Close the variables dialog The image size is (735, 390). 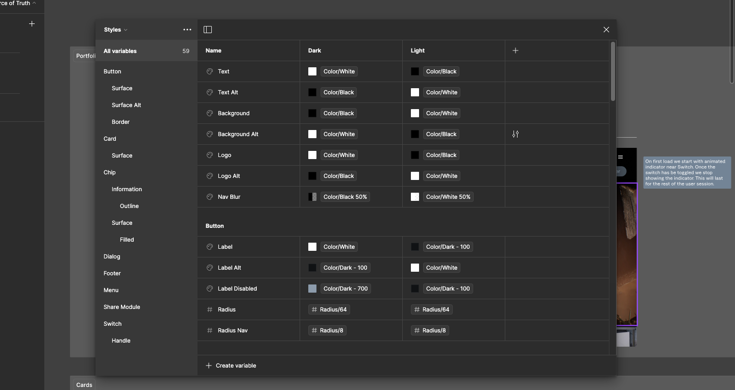(x=606, y=30)
